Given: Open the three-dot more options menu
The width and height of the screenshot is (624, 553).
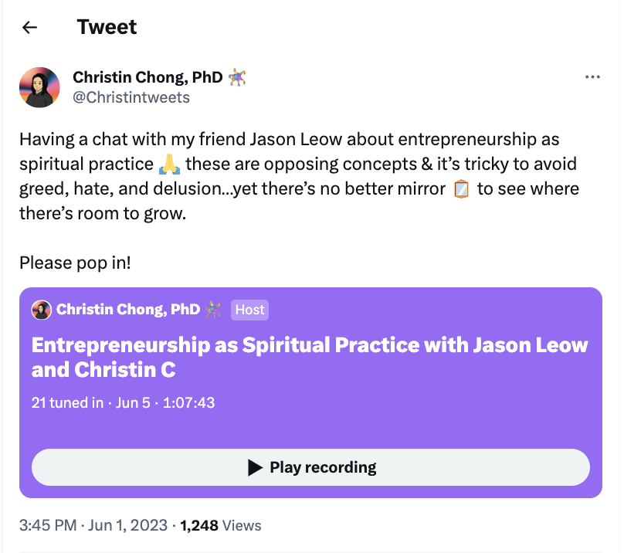Looking at the screenshot, I should pyautogui.click(x=593, y=77).
